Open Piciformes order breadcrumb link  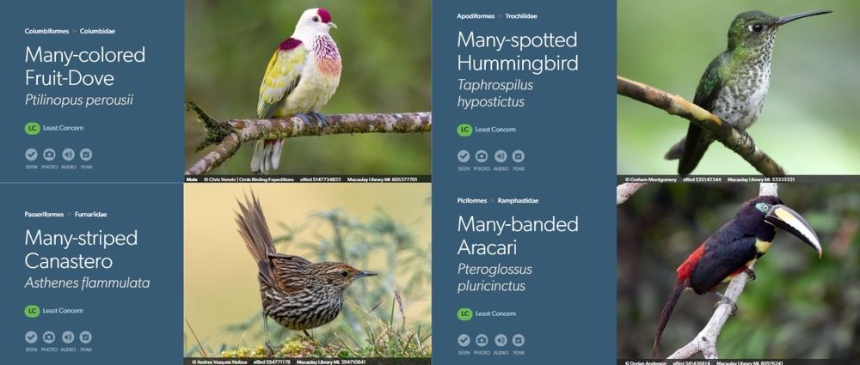click(471, 201)
